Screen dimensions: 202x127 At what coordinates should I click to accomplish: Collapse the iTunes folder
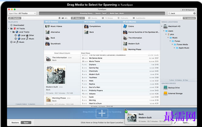point(170,41)
